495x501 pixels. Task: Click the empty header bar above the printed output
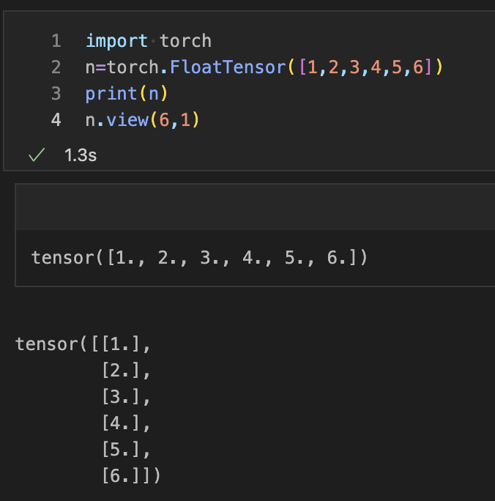[x=255, y=207]
